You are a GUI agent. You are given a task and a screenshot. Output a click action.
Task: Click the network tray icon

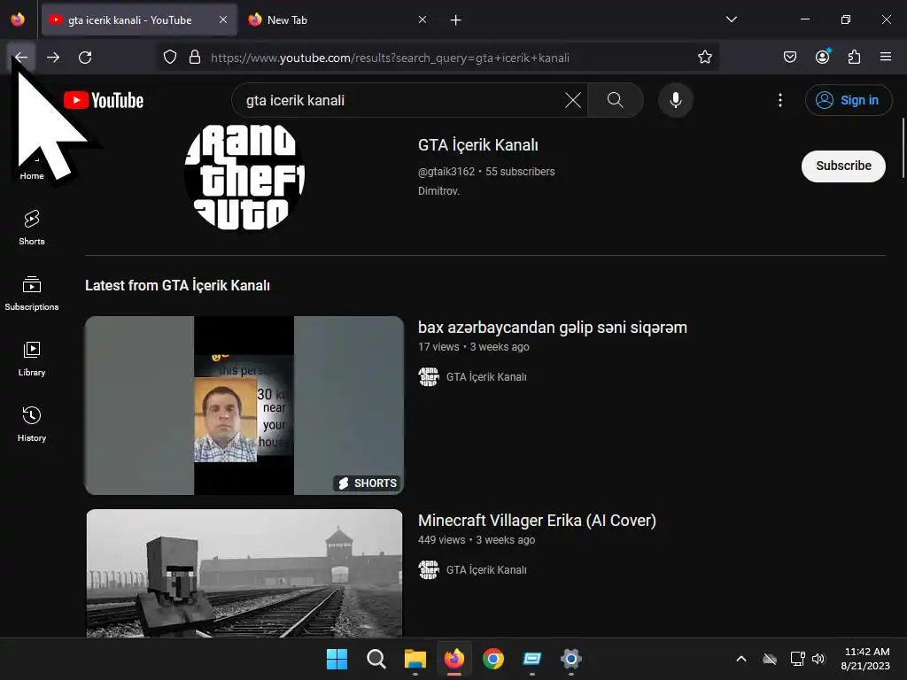coord(798,659)
